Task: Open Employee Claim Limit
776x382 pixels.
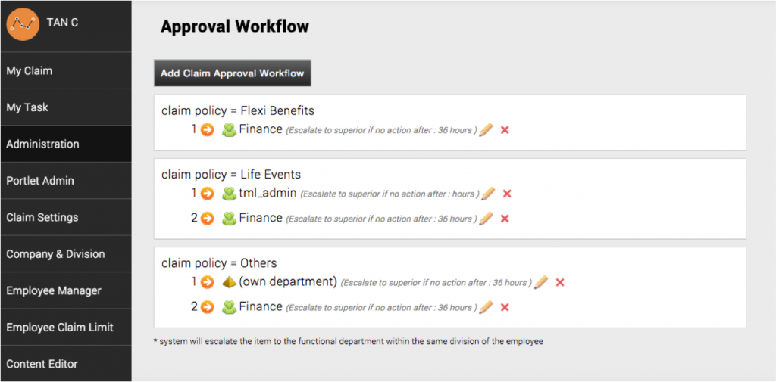Action: coord(66,327)
